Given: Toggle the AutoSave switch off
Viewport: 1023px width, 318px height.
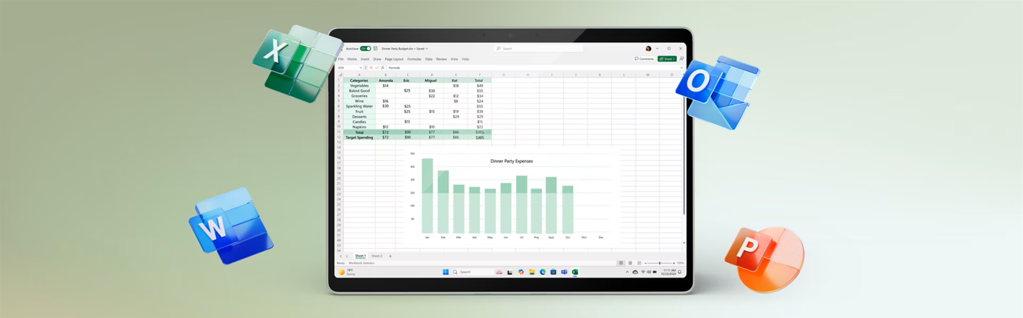Looking at the screenshot, I should (x=365, y=48).
